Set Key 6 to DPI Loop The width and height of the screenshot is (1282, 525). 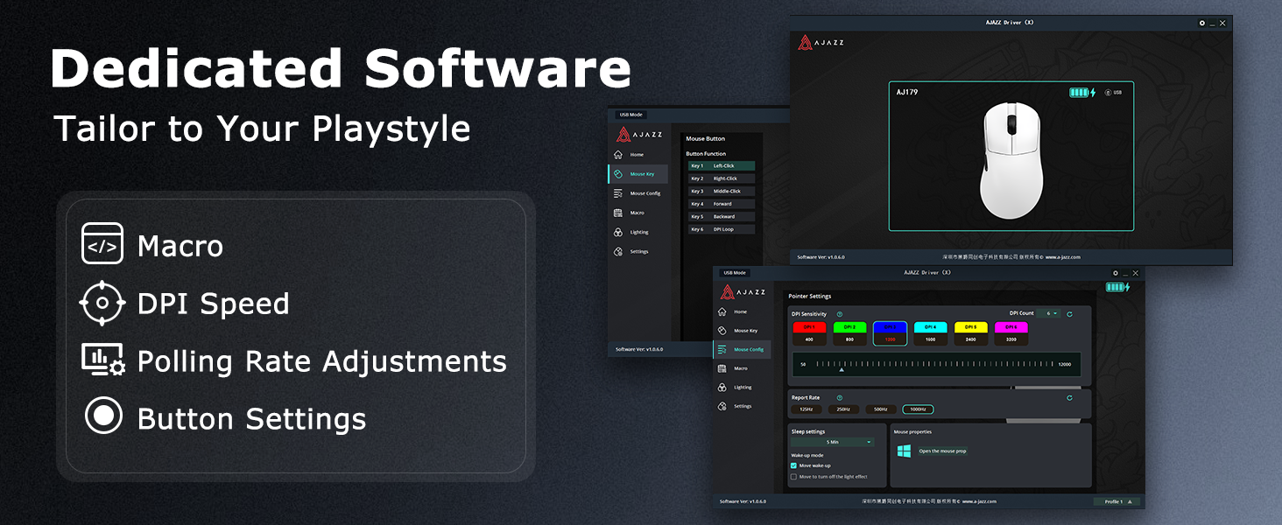[x=722, y=228]
